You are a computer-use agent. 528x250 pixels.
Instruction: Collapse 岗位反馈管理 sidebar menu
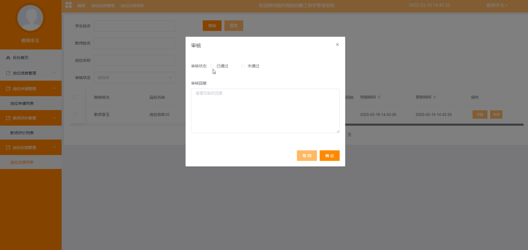tap(31, 147)
